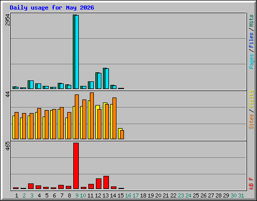This screenshot has width=257, height=201.
Task: Click the green day 16 axis label
Action: click(128, 195)
